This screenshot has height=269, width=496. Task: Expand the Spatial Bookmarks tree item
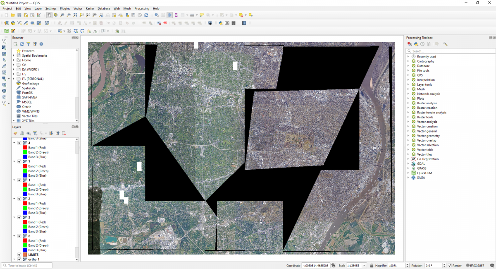[x=14, y=55]
